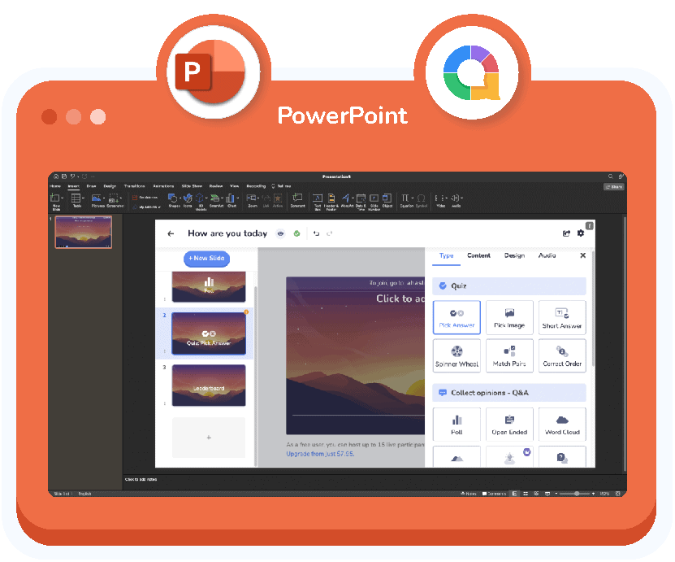The width and height of the screenshot is (675, 562).
Task: Select the Correct Order quiz type
Action: (x=562, y=355)
